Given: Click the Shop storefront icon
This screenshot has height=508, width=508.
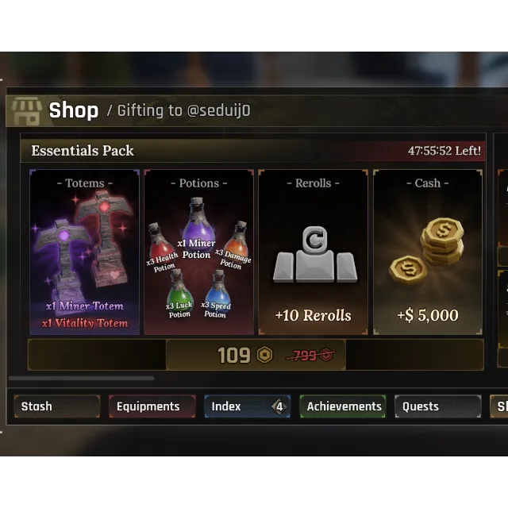Looking at the screenshot, I should (x=26, y=111).
